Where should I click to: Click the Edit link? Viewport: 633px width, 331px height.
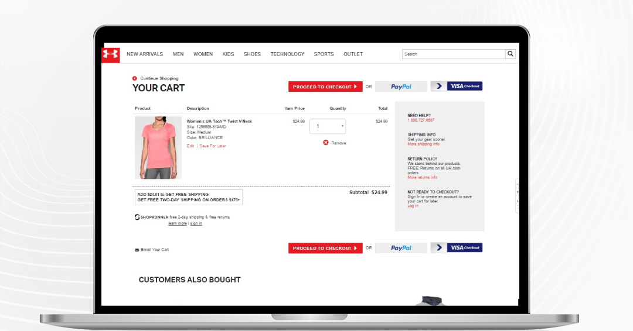190,146
